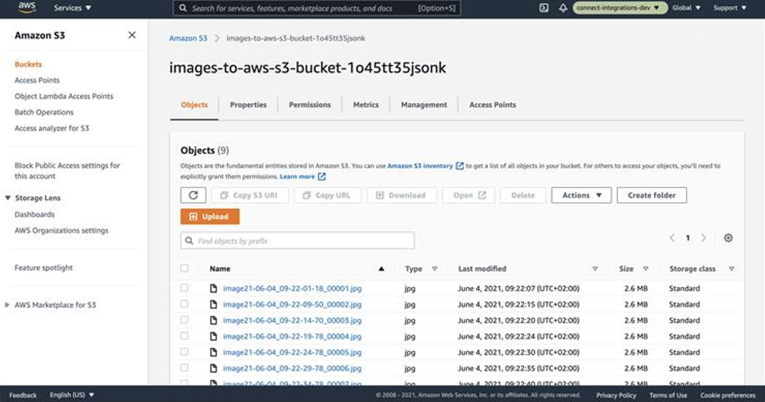The width and height of the screenshot is (765, 402).
Task: Click the refresh objects button
Action: click(193, 195)
